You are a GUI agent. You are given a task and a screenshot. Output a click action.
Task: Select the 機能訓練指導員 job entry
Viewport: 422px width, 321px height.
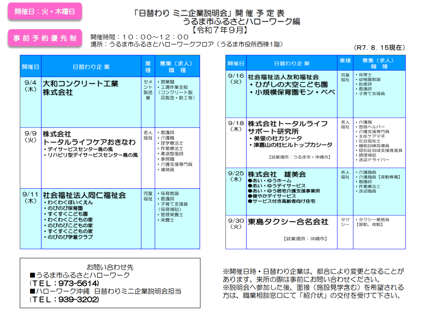[x=372, y=145]
